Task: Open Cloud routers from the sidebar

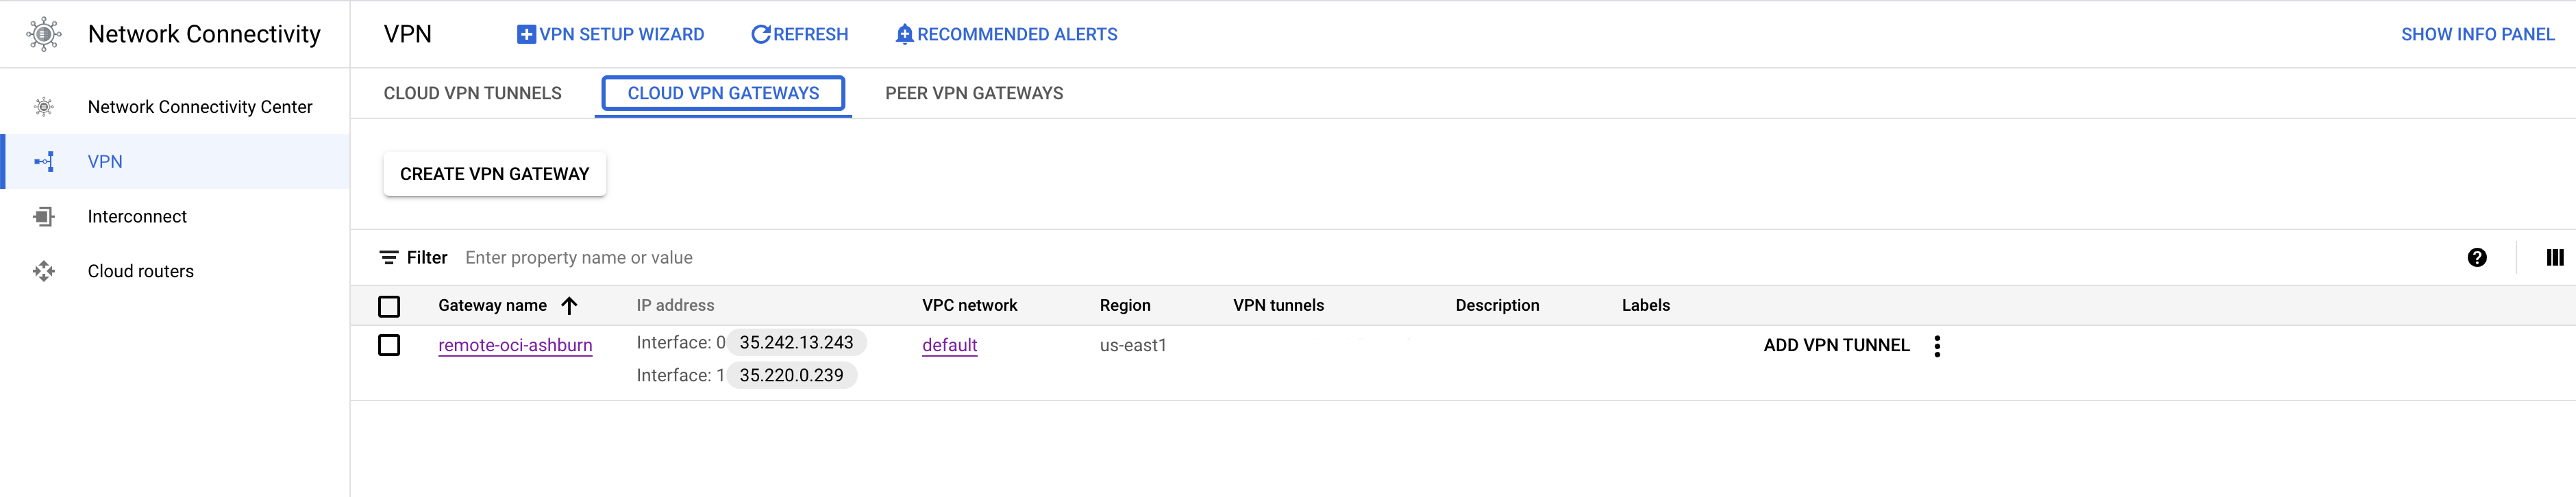Action: (x=140, y=270)
